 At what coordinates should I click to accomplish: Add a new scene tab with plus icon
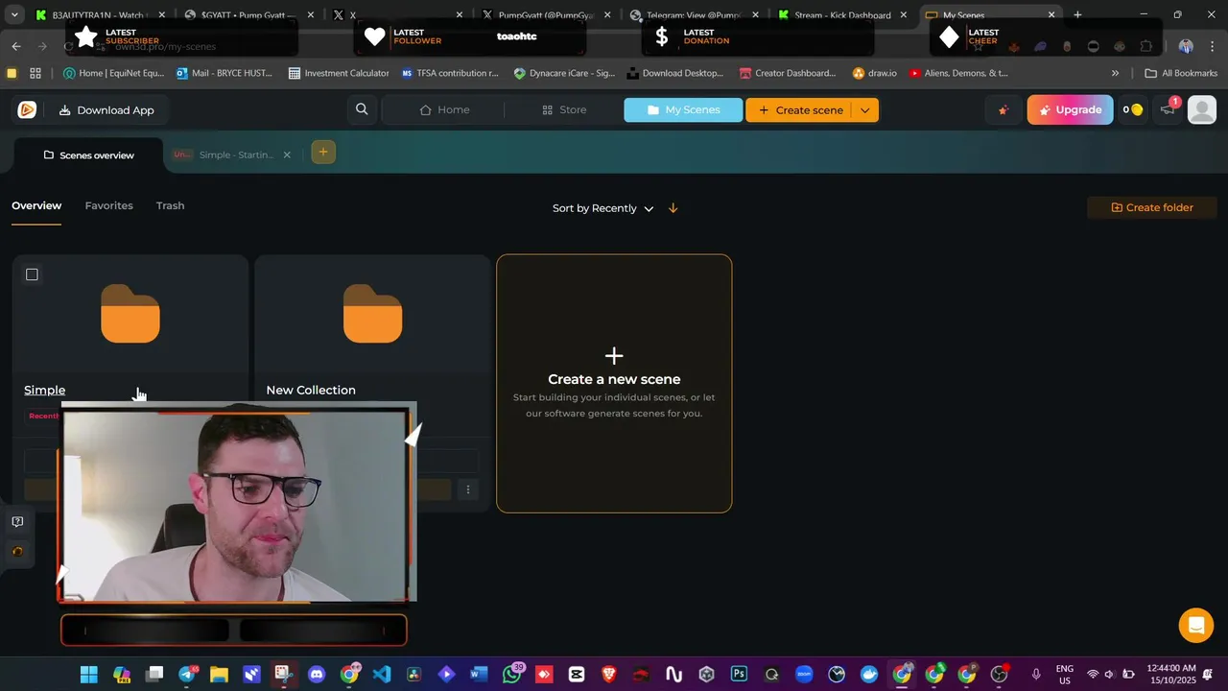click(x=323, y=152)
